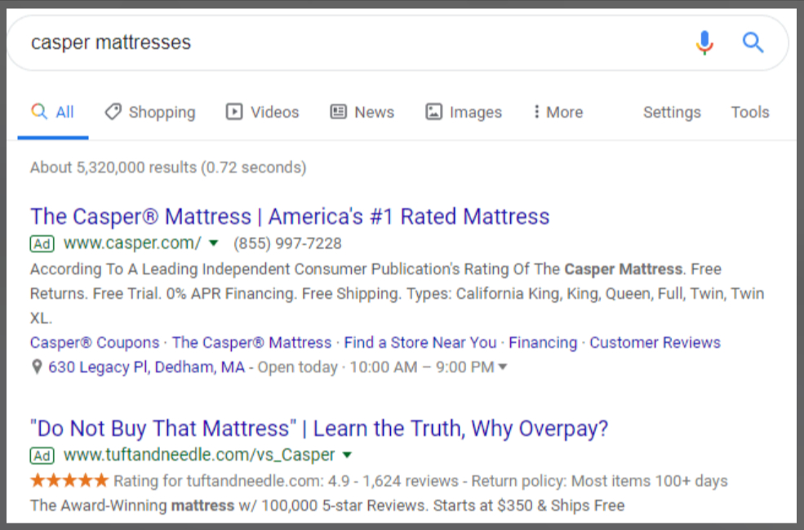804x530 pixels.
Task: Open the 'Do Not Buy That Mattress' ad
Action: coord(319,429)
